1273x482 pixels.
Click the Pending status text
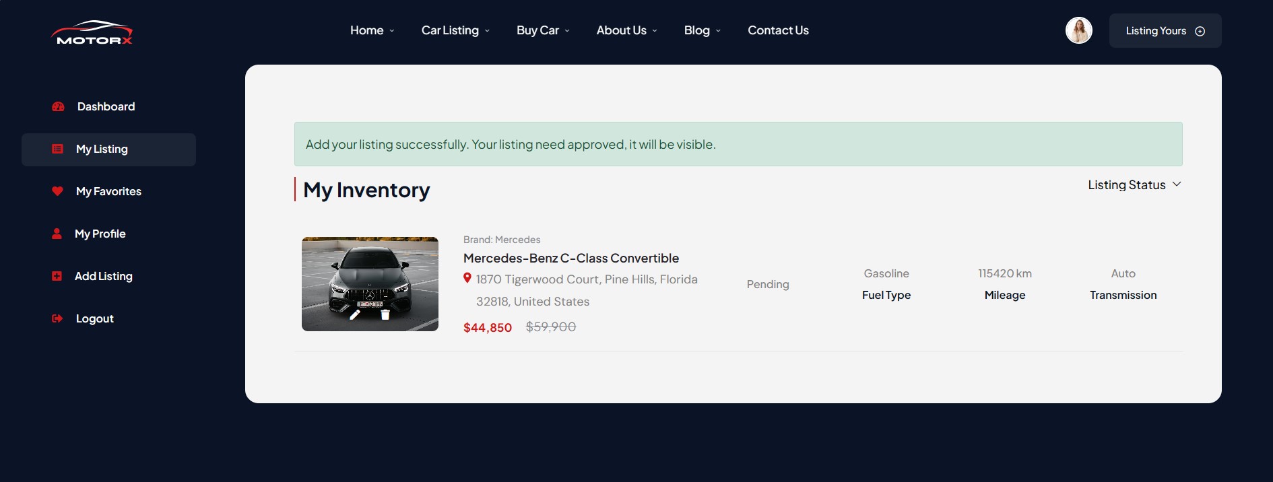click(768, 284)
